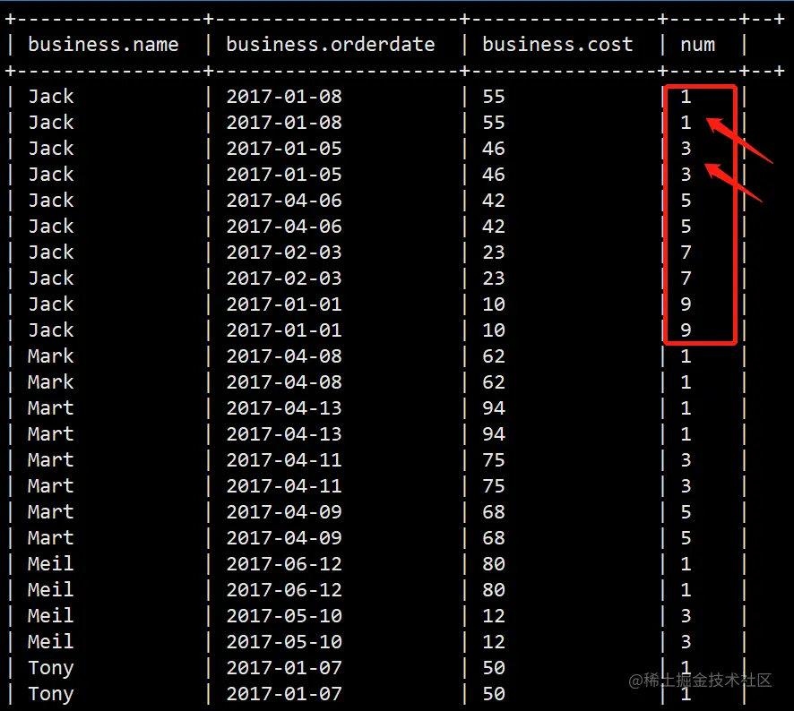Select the upper of two 2017-04-06 date cells
Image resolution: width=794 pixels, height=711 pixels.
[x=283, y=200]
